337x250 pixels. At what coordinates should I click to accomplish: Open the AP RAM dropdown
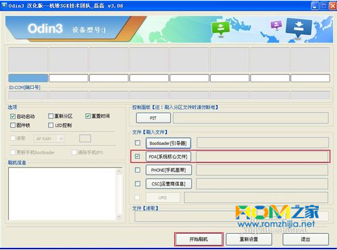point(49,139)
